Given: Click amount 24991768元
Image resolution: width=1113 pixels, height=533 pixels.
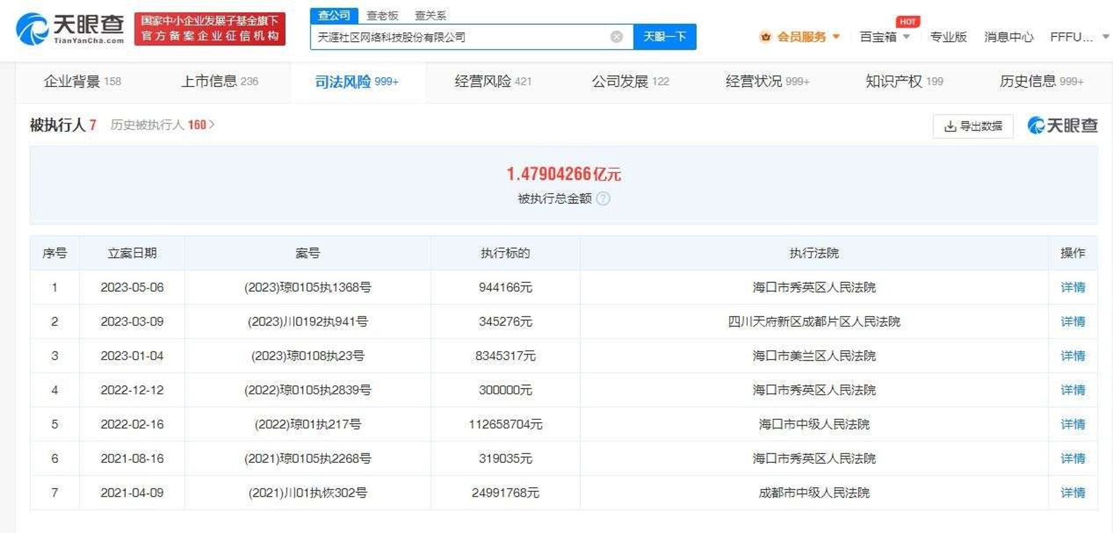Looking at the screenshot, I should coord(505,492).
